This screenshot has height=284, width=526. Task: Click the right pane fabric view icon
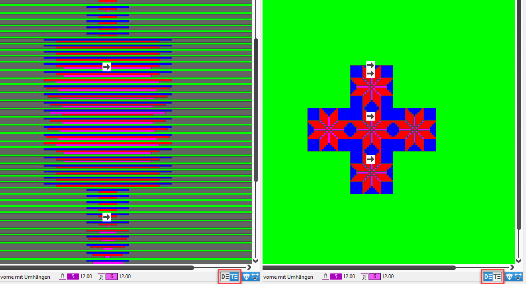[x=510, y=277]
